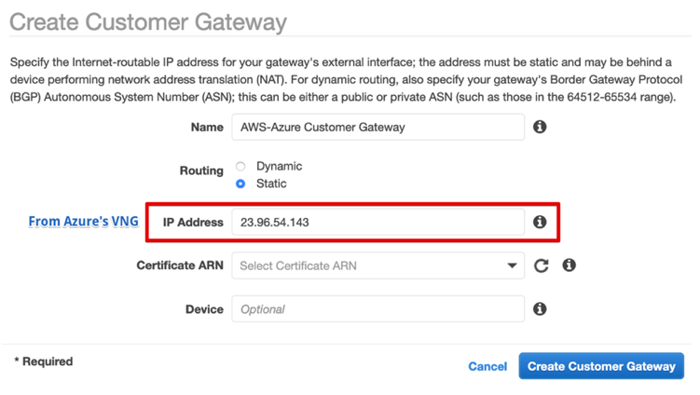Expand the Certificate ARN caret arrow

point(512,266)
